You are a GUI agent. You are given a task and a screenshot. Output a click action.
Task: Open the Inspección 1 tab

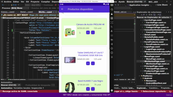point(38,88)
